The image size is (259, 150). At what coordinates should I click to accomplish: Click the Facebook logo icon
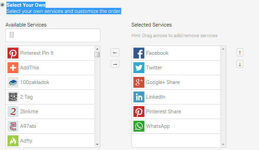click(x=139, y=53)
